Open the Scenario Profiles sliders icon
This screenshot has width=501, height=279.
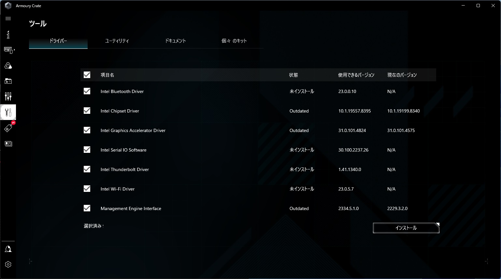8,96
